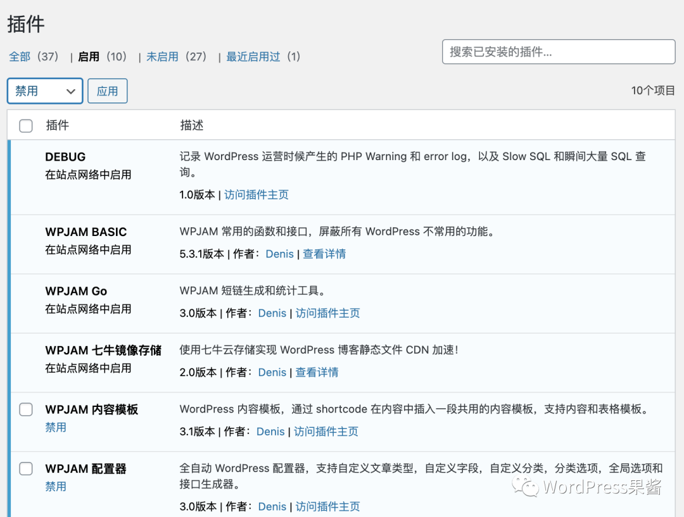Click the 1.0版本 version text of DEBUG

[197, 195]
